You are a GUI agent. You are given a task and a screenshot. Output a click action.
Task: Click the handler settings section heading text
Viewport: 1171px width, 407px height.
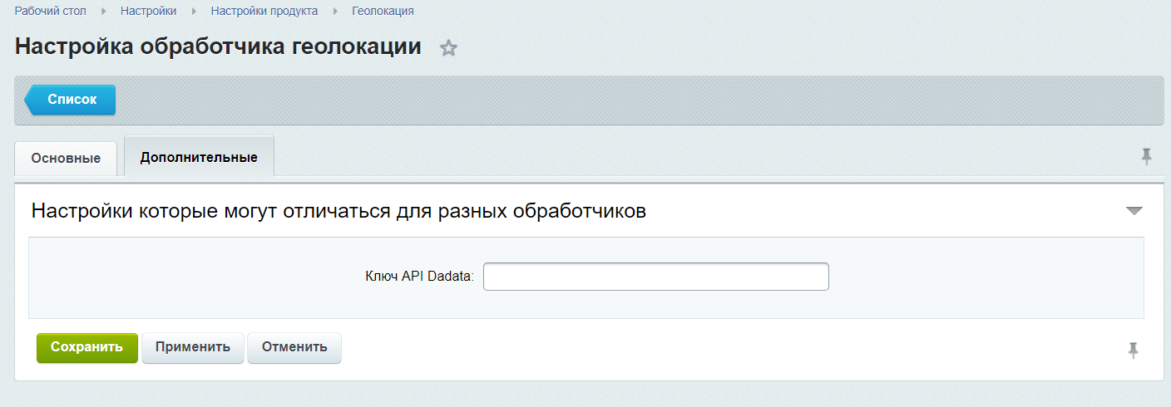pyautogui.click(x=338, y=211)
